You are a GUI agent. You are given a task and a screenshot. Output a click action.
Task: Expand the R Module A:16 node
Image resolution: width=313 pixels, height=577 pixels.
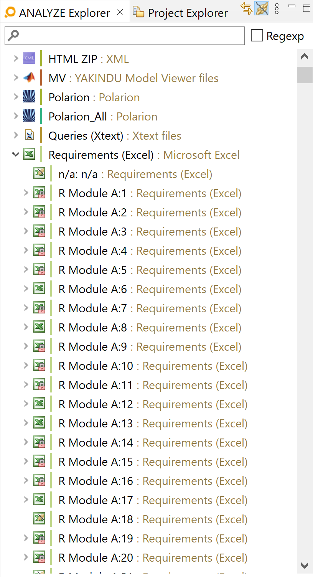[26, 480]
